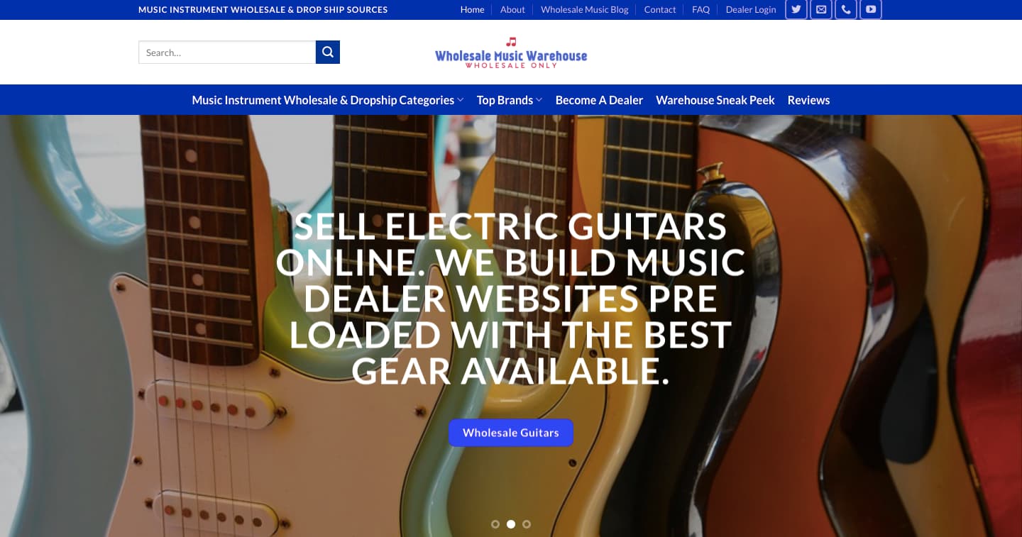Open the Dealer Login link

(751, 9)
